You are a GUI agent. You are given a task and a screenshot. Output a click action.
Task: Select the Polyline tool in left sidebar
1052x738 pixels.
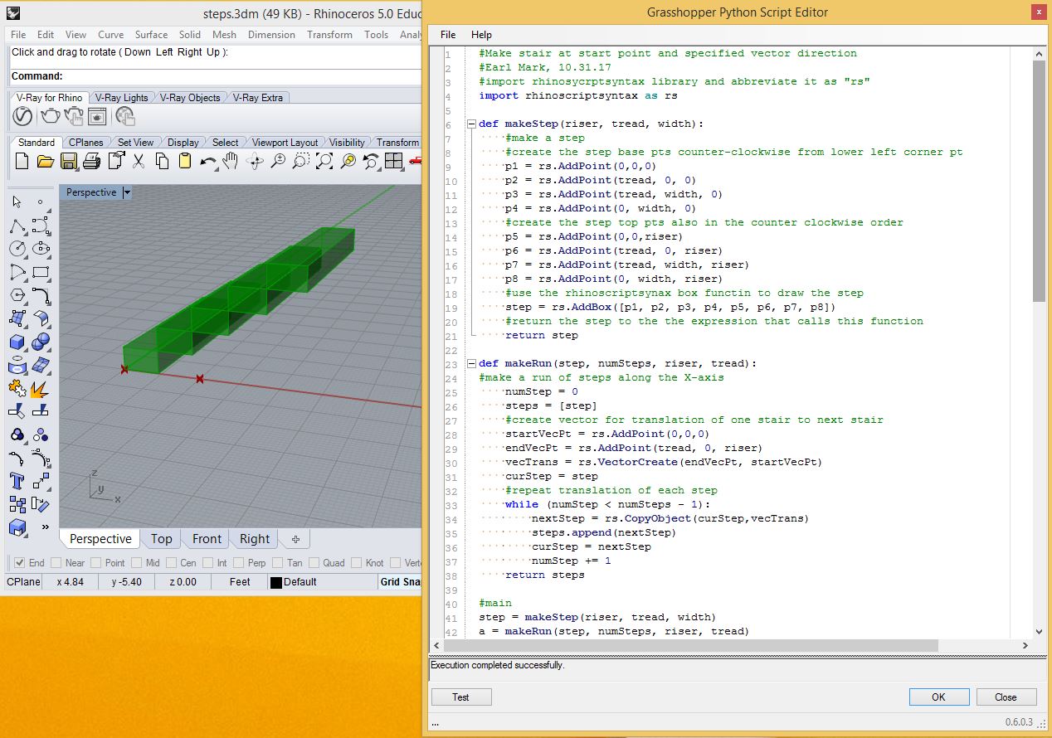17,225
